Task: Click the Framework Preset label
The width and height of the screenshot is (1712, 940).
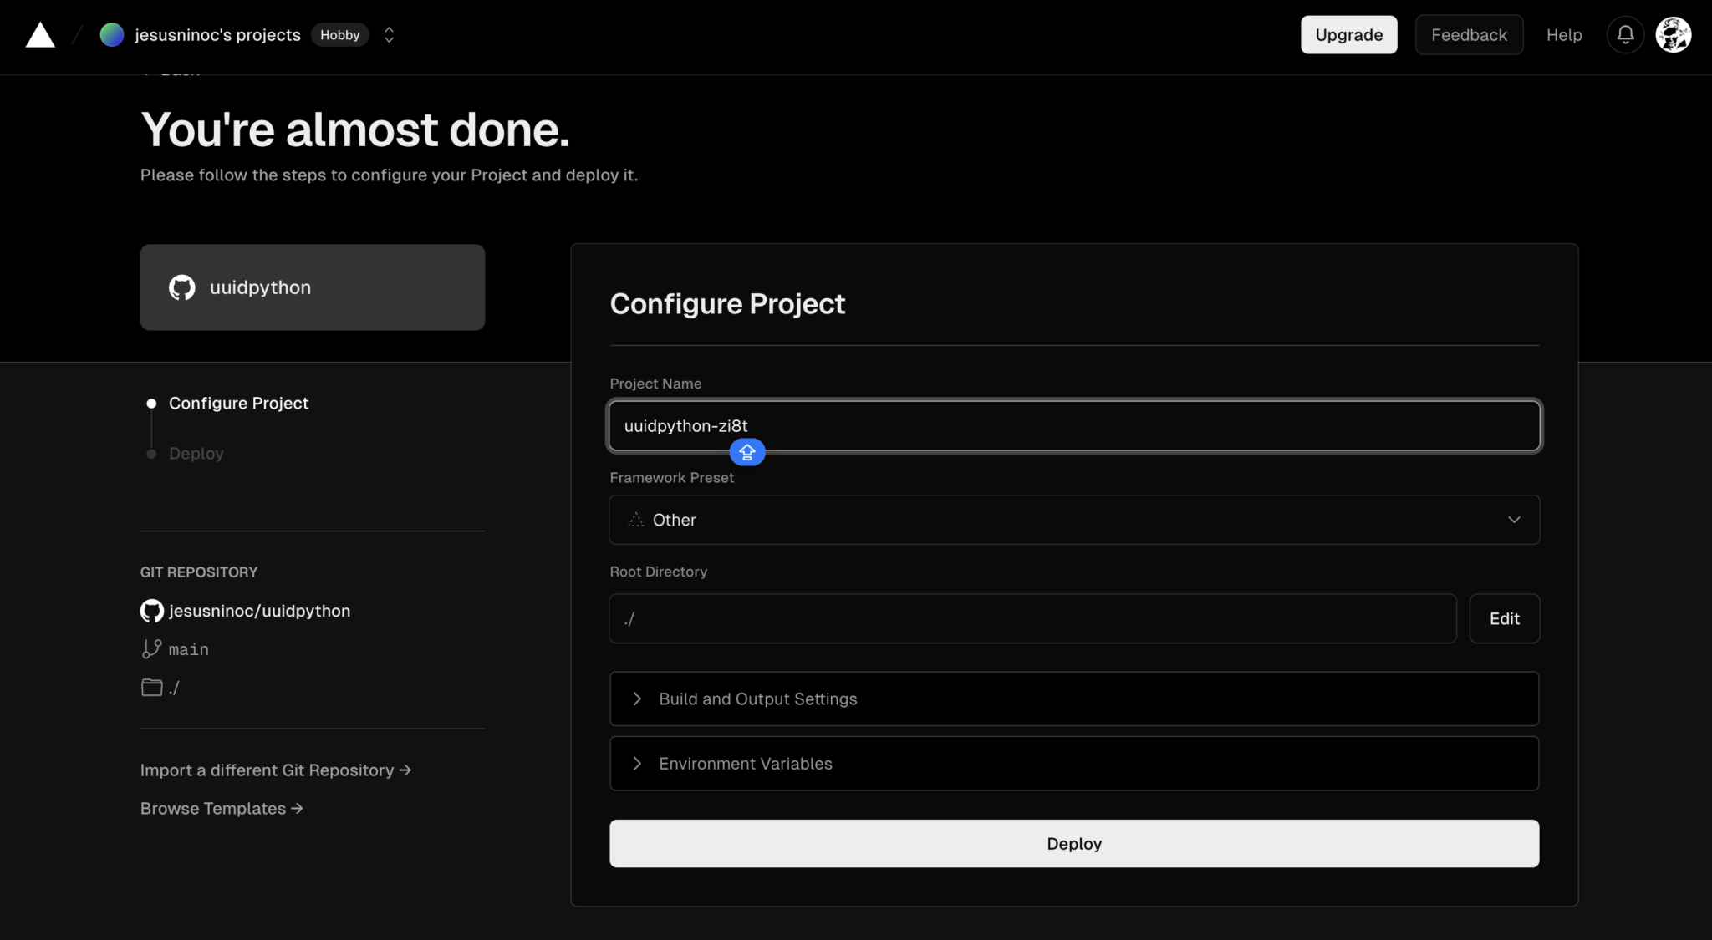Action: tap(672, 478)
